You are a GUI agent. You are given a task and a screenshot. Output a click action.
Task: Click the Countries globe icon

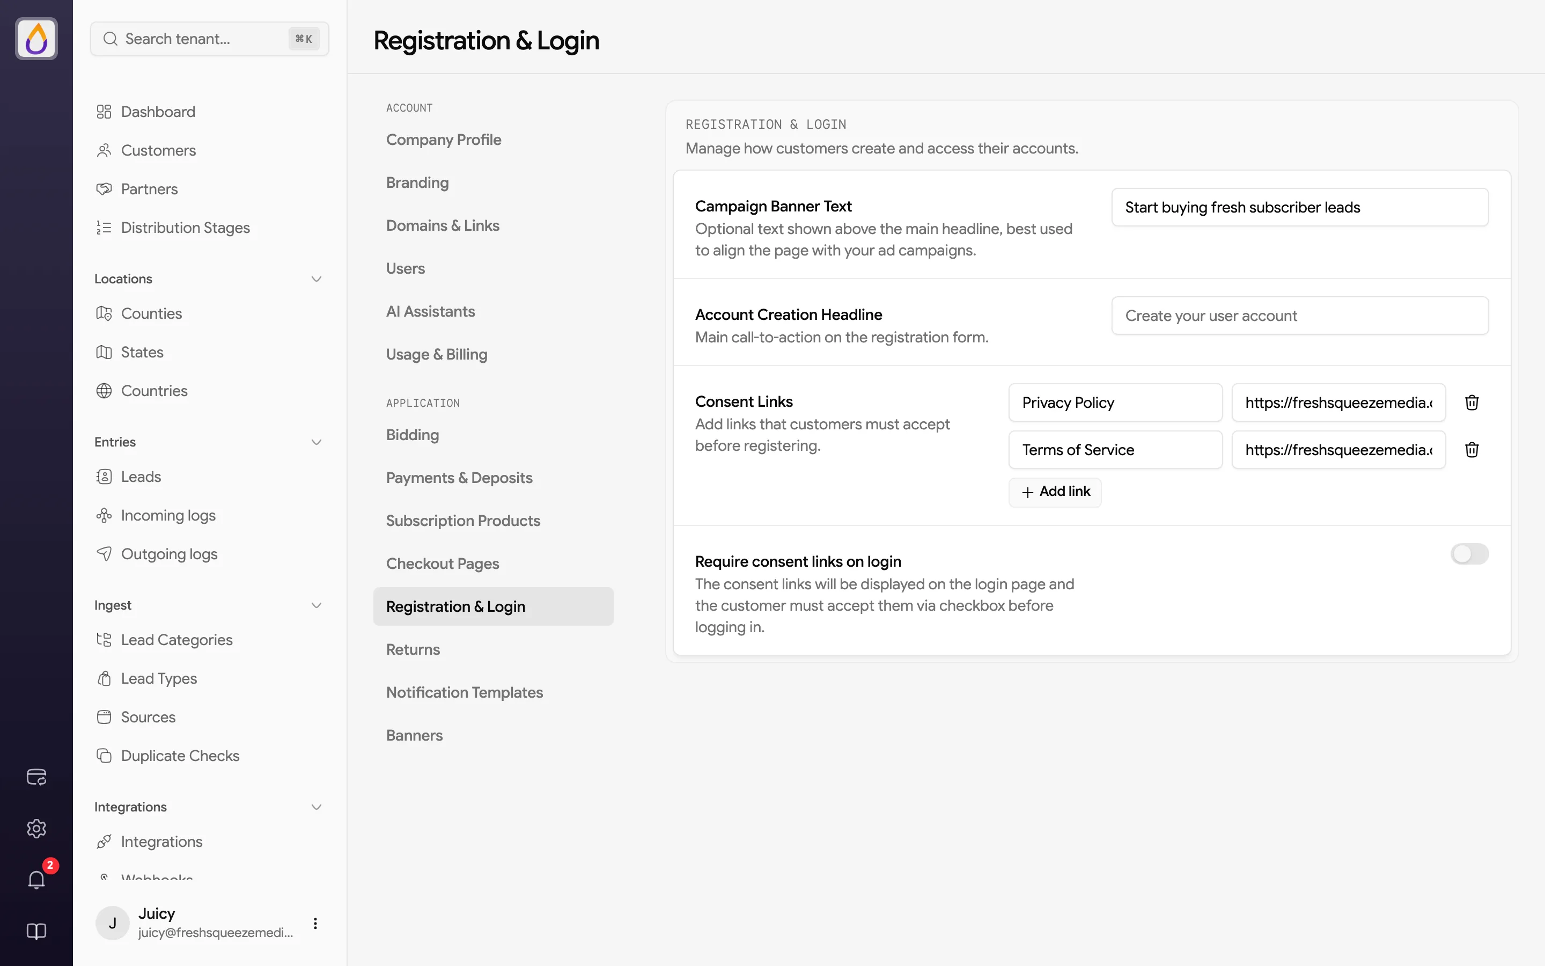104,391
